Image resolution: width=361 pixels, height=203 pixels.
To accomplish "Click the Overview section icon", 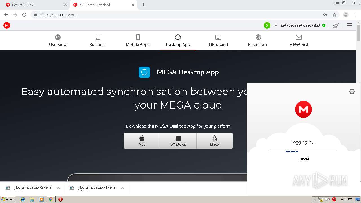I will 58,37.
